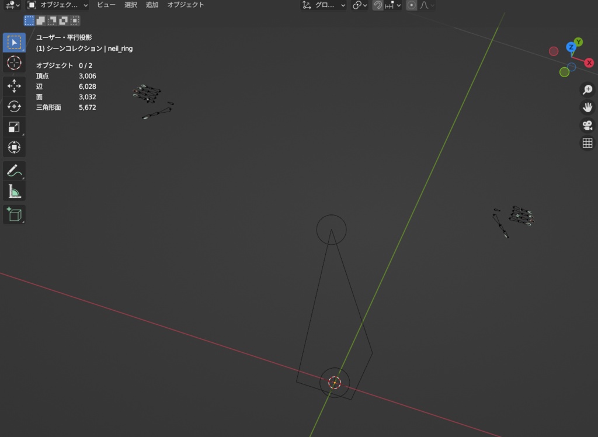Click the negative Z blue gizmo circle
The height and width of the screenshot is (437, 598).
click(572, 67)
